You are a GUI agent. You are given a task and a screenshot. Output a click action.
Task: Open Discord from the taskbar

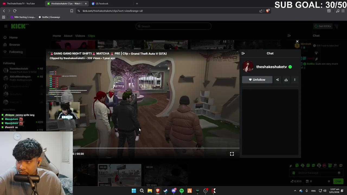(x=174, y=191)
